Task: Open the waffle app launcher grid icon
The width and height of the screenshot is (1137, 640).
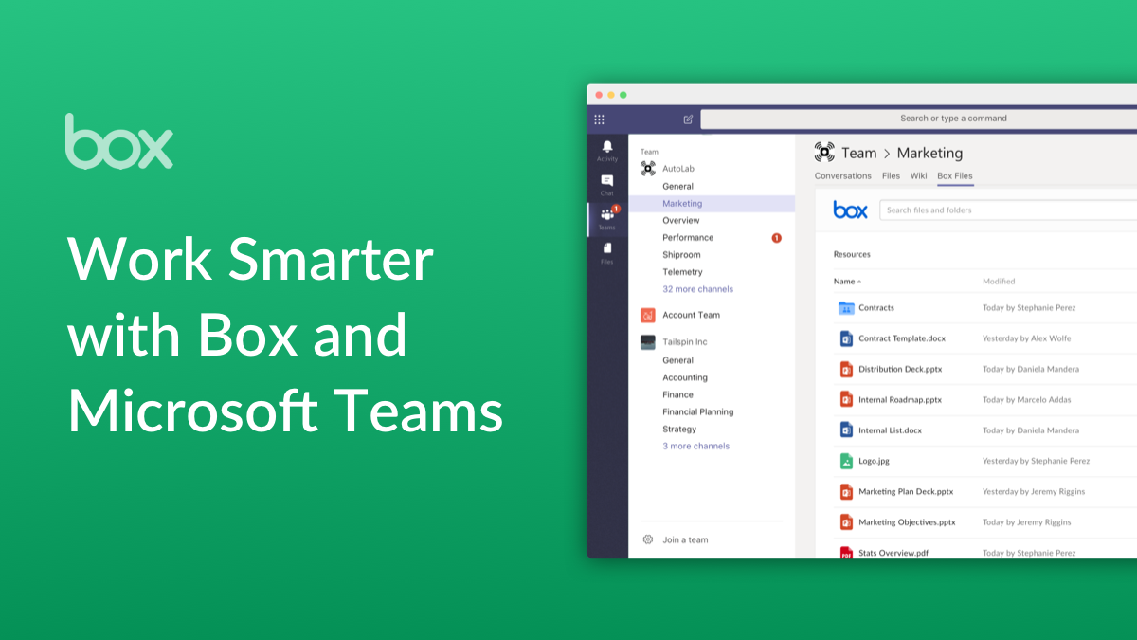Action: tap(600, 118)
